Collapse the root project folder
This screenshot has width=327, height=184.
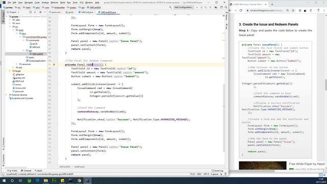[x=6, y=16]
